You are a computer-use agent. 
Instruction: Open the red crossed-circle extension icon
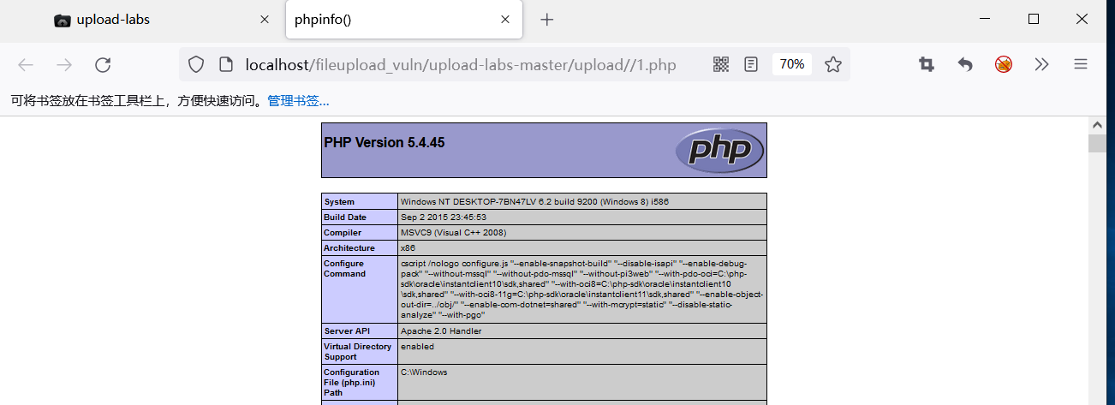(1004, 64)
